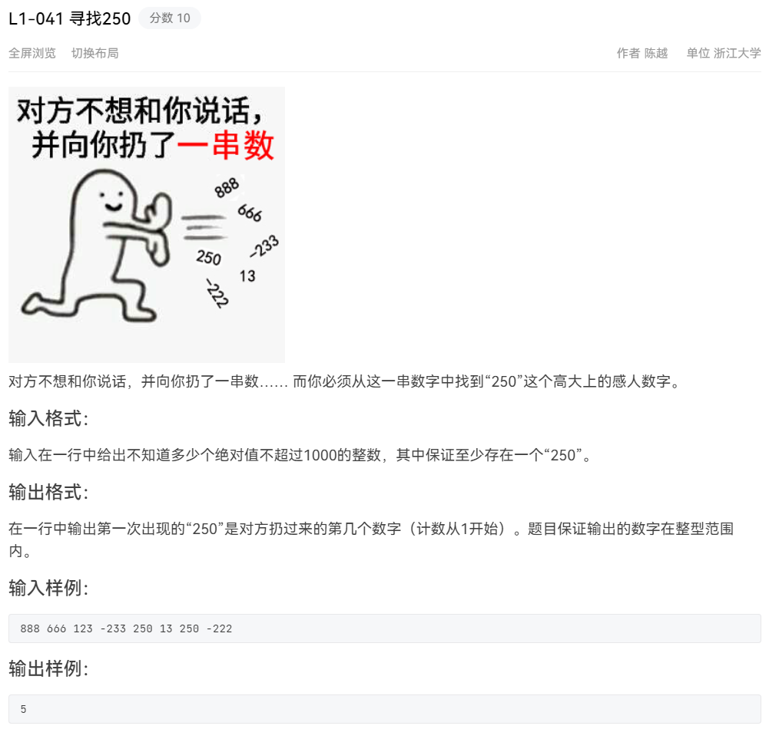The height and width of the screenshot is (729, 779).
Task: Click the 浙江大学 organization label
Action: (x=738, y=53)
